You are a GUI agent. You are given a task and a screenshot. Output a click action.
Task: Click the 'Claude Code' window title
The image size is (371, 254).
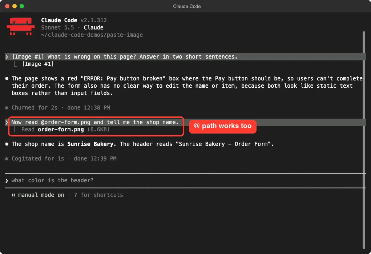(x=187, y=7)
